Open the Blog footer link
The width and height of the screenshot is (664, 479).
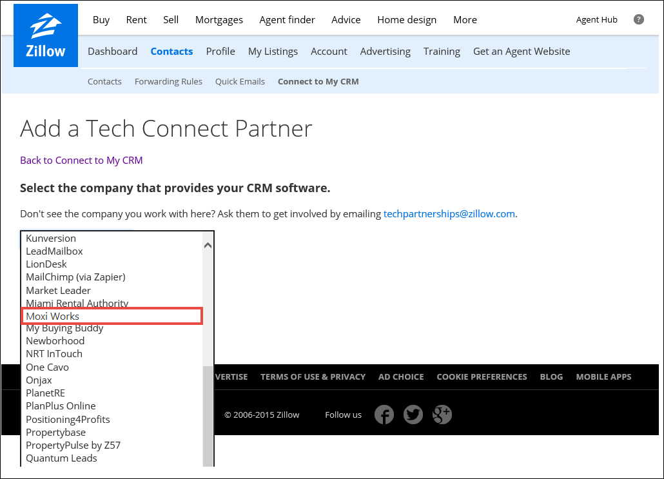551,377
